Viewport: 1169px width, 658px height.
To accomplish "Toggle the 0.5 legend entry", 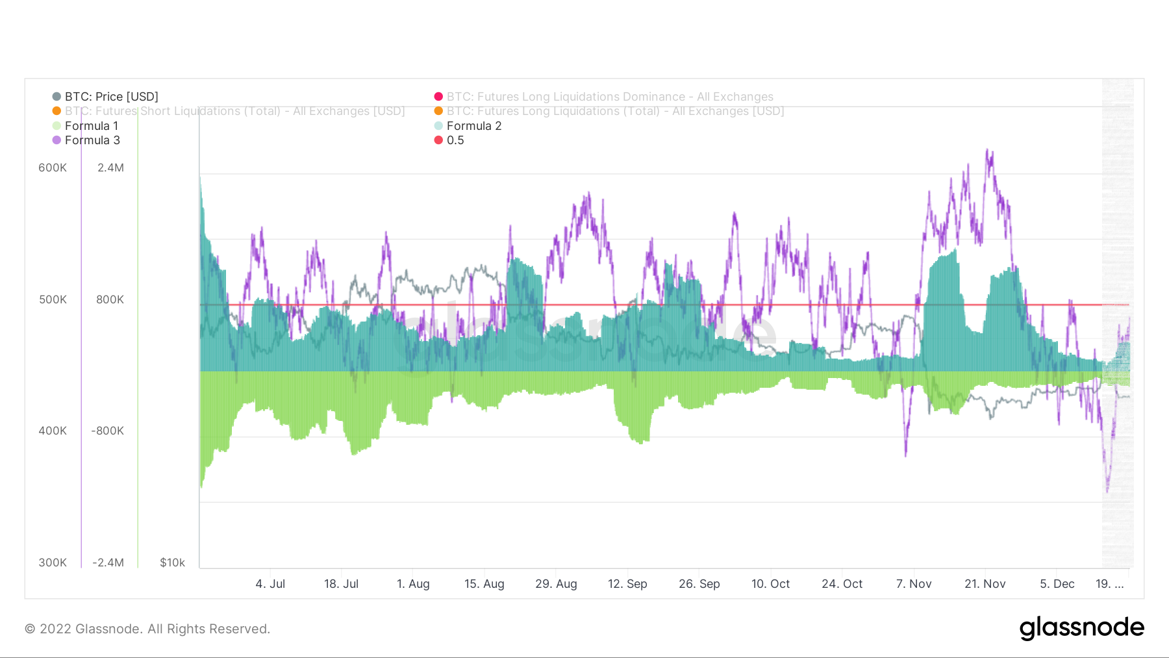I will coord(449,140).
